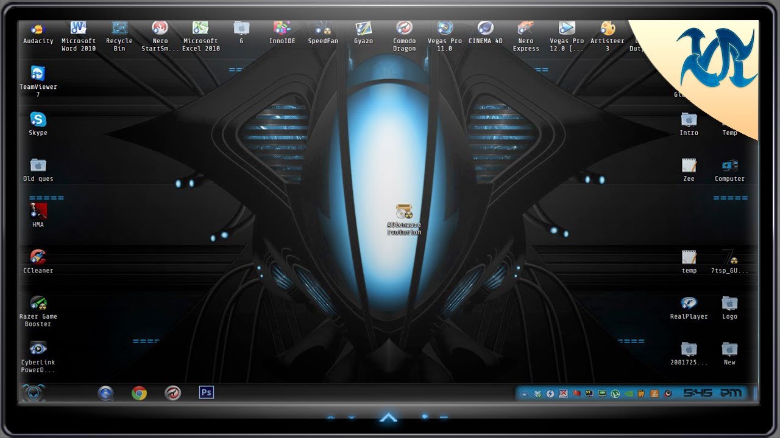
Task: Click the Show desktop strip
Action: (755, 393)
